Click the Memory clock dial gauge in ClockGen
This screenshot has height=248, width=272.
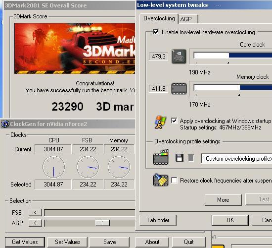click(x=119, y=167)
